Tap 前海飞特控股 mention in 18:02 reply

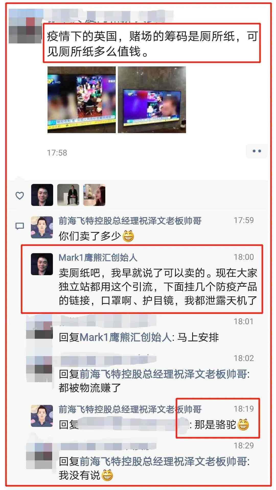pyautogui.click(x=163, y=374)
